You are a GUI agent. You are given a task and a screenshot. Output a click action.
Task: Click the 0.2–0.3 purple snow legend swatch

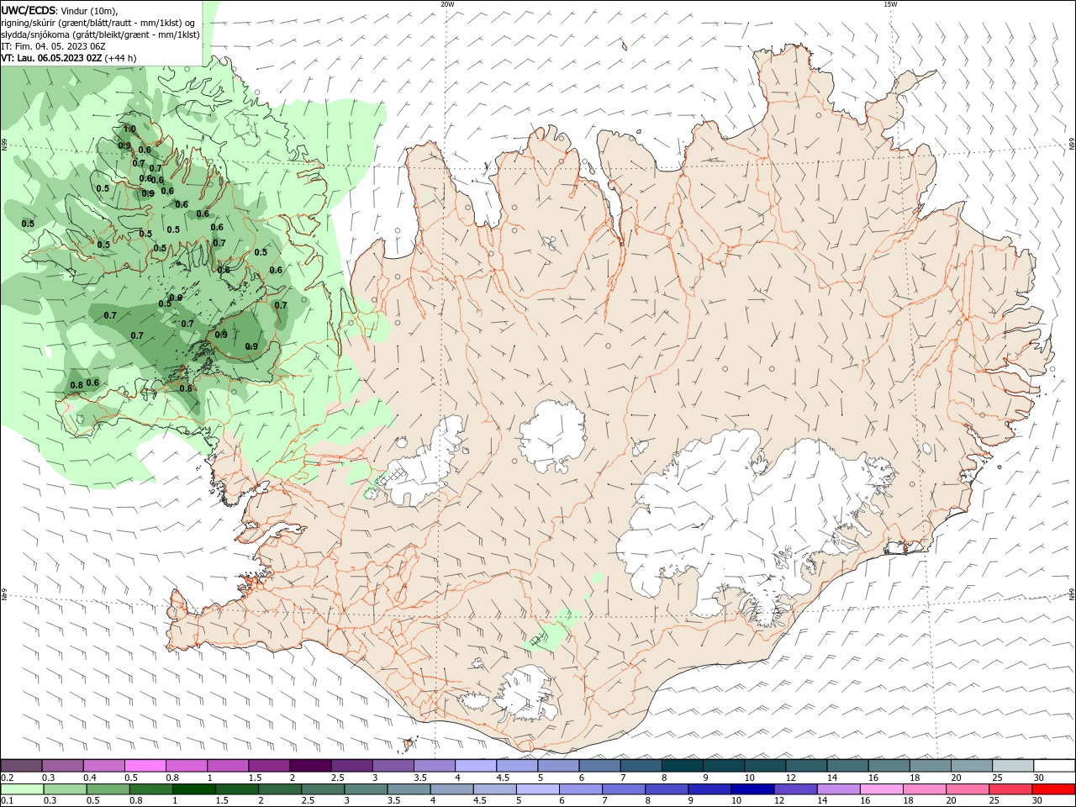click(21, 766)
